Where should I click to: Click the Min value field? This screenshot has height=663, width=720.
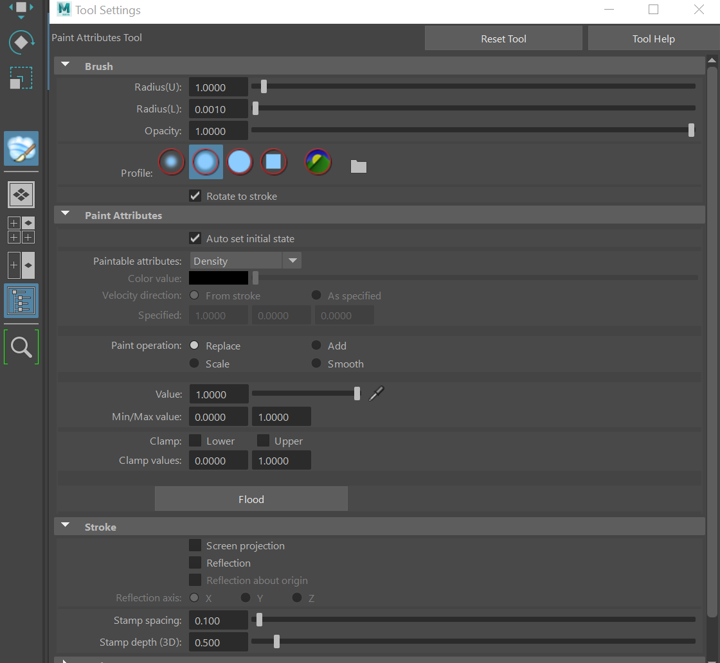(x=219, y=416)
